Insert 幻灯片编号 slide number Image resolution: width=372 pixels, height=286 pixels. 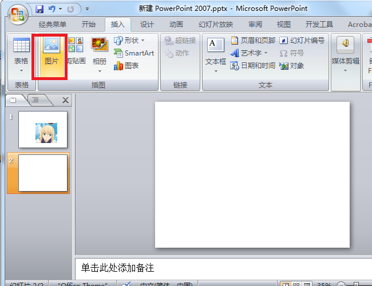tap(302, 40)
